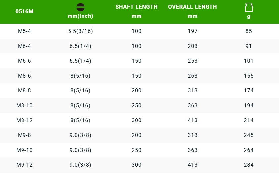This screenshot has height=173, width=279.
Task: Select the M9-12 model cell
Action: pyautogui.click(x=24, y=165)
